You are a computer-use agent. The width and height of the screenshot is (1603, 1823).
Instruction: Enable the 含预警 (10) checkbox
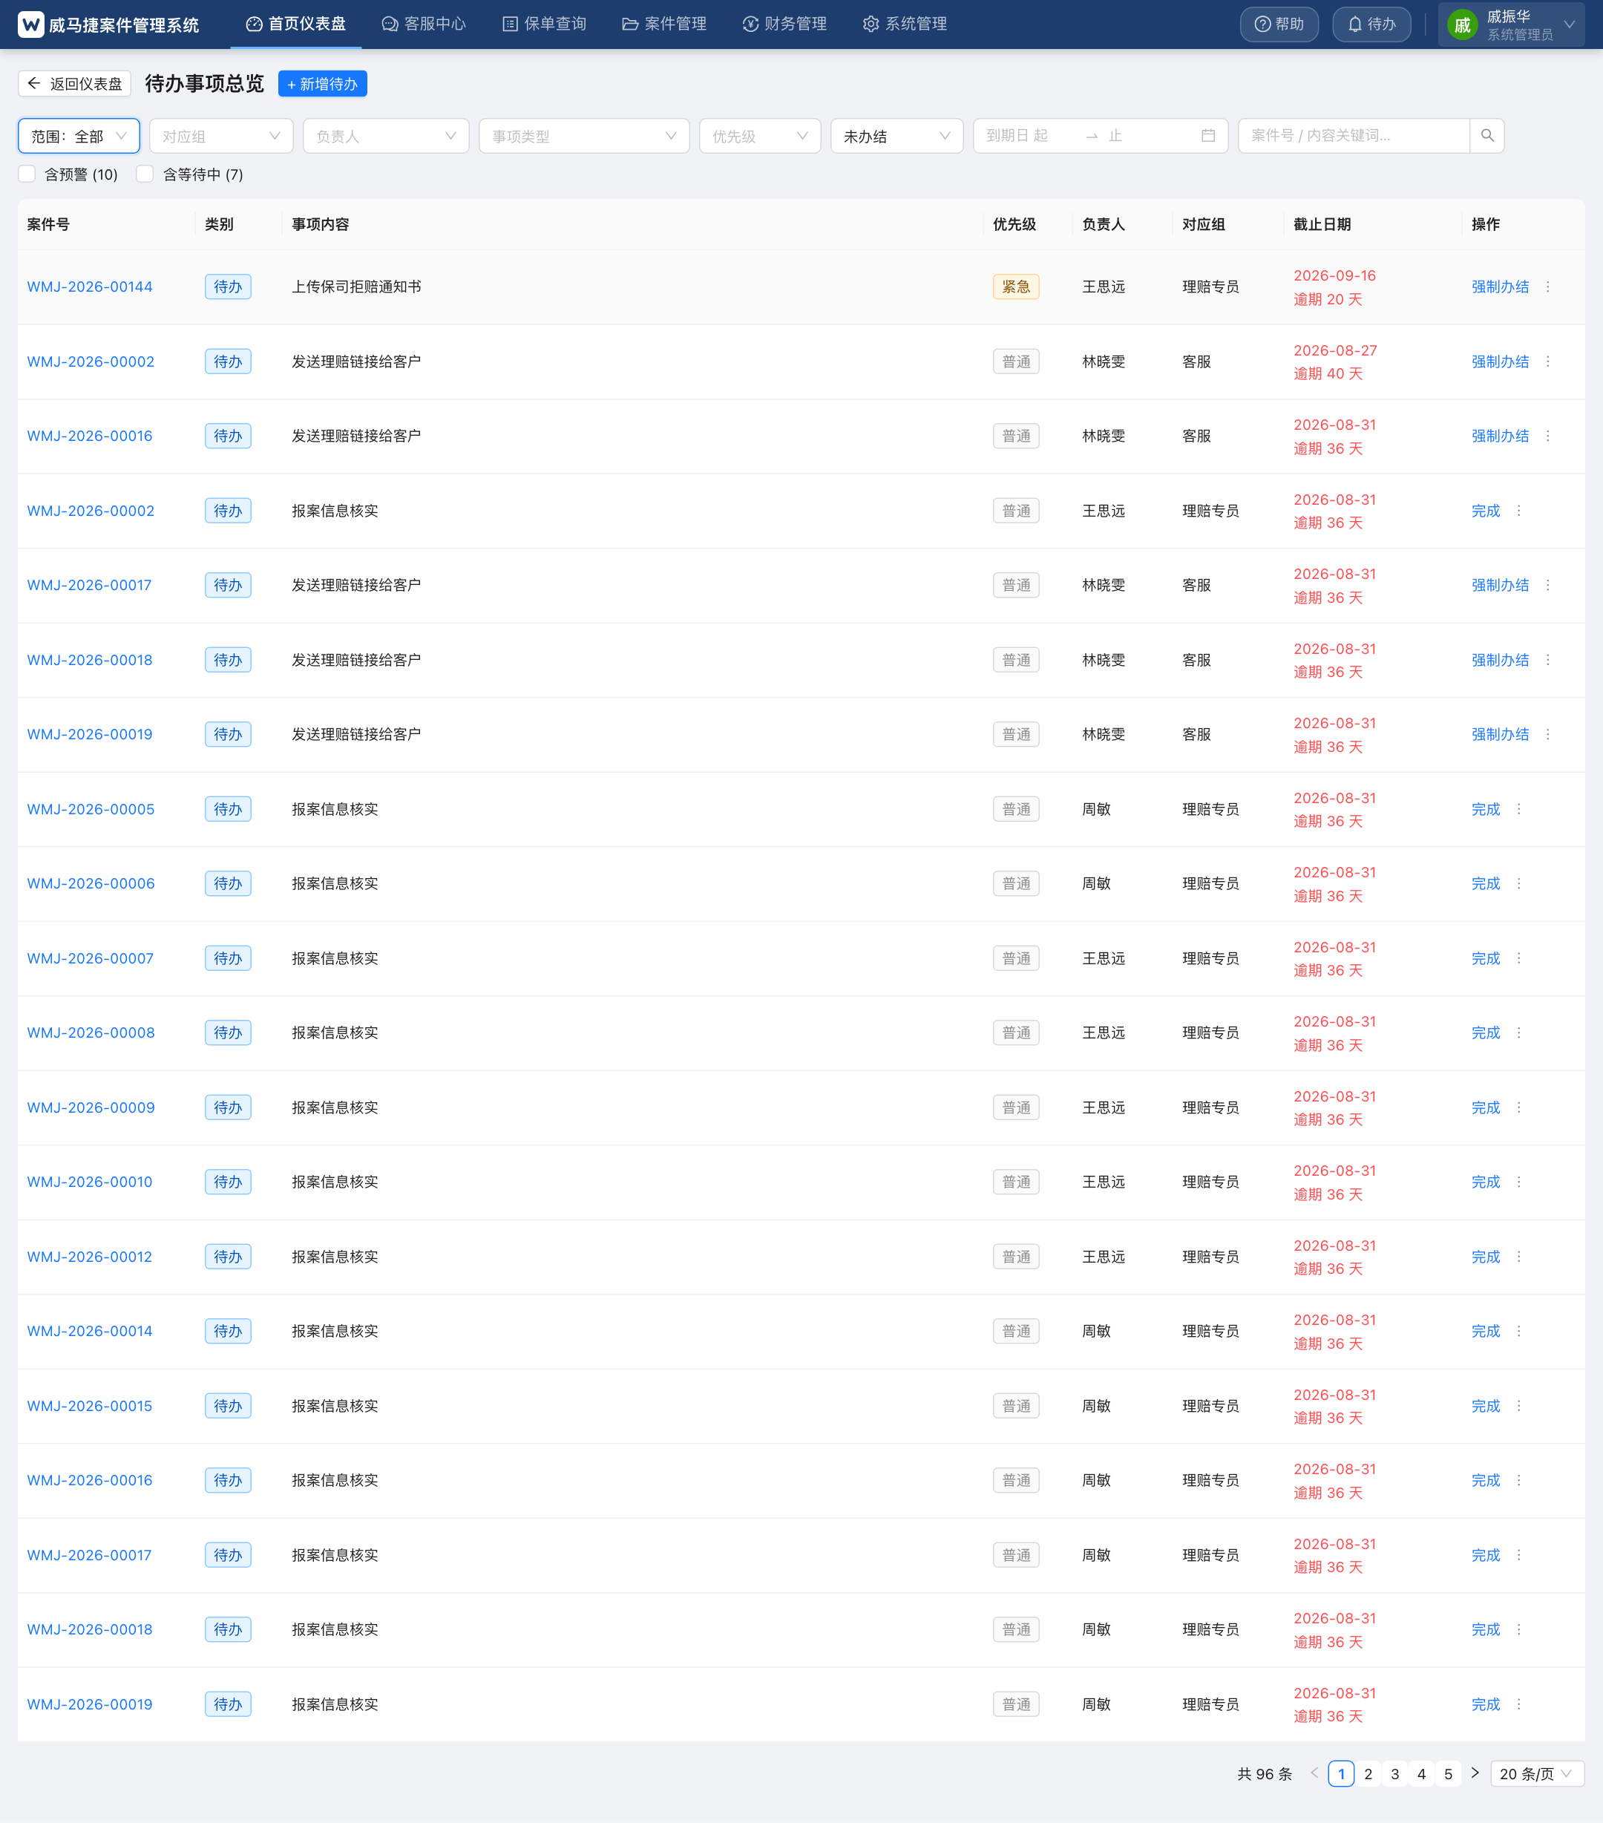[27, 174]
